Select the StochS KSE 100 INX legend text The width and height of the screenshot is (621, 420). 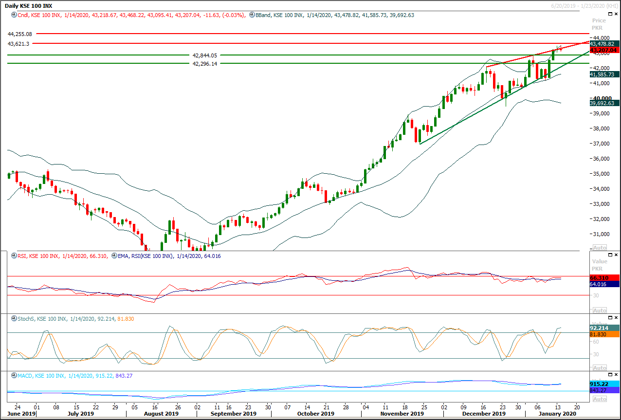pos(75,319)
